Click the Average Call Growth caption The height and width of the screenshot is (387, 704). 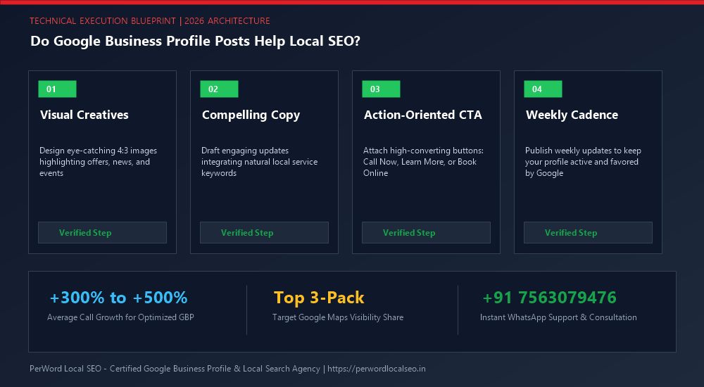click(121, 317)
